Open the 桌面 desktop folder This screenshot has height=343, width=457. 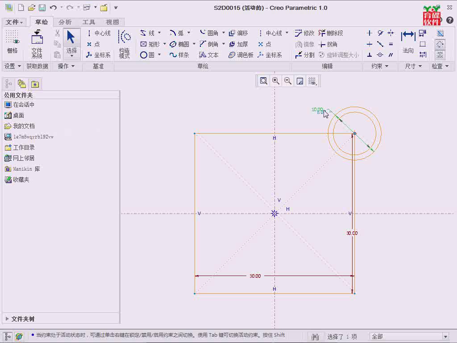(14, 115)
